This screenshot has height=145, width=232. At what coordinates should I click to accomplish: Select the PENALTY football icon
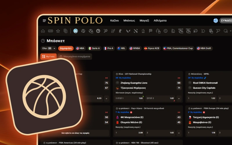point(188,31)
